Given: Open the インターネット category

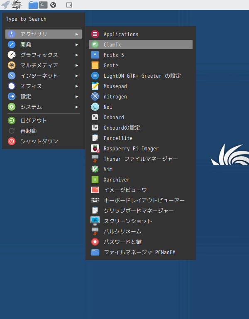Looking at the screenshot, I should [x=44, y=76].
